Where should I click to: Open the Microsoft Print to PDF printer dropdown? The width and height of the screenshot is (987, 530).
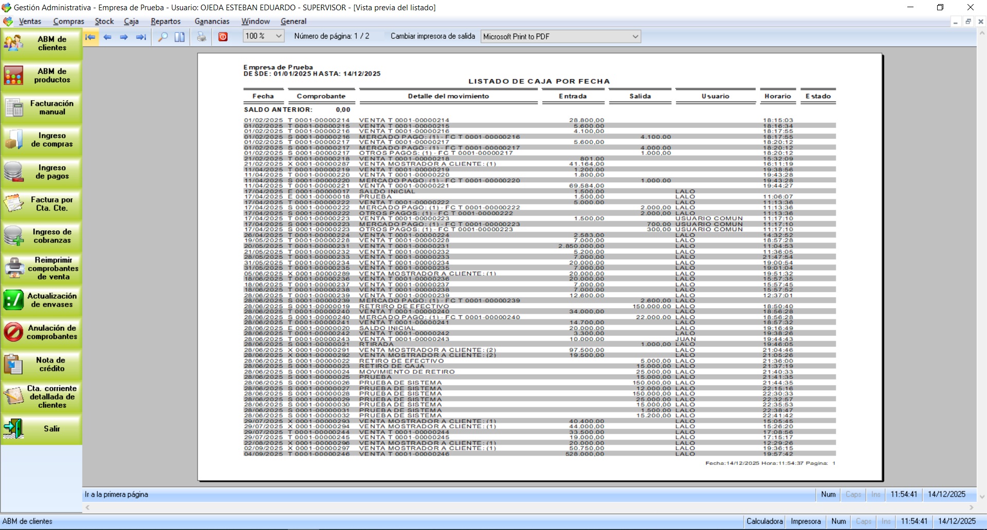coord(635,36)
